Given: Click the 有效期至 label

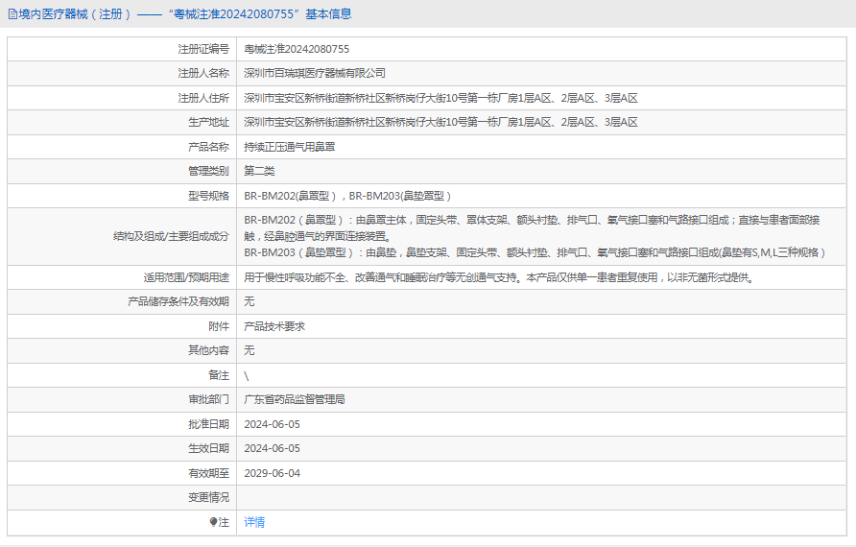Looking at the screenshot, I should 208,473.
